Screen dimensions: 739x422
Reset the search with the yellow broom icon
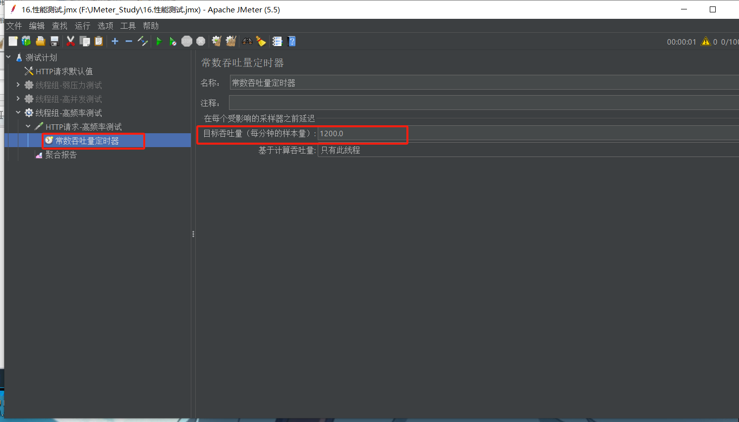[x=261, y=41]
